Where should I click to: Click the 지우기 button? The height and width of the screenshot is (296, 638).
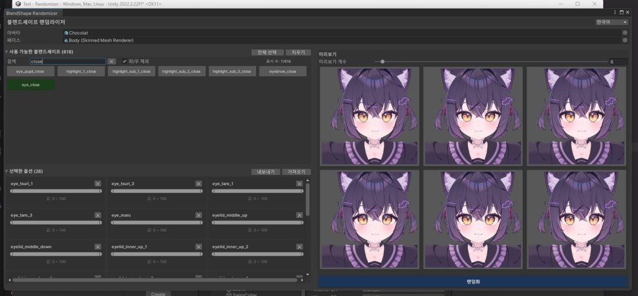point(298,52)
